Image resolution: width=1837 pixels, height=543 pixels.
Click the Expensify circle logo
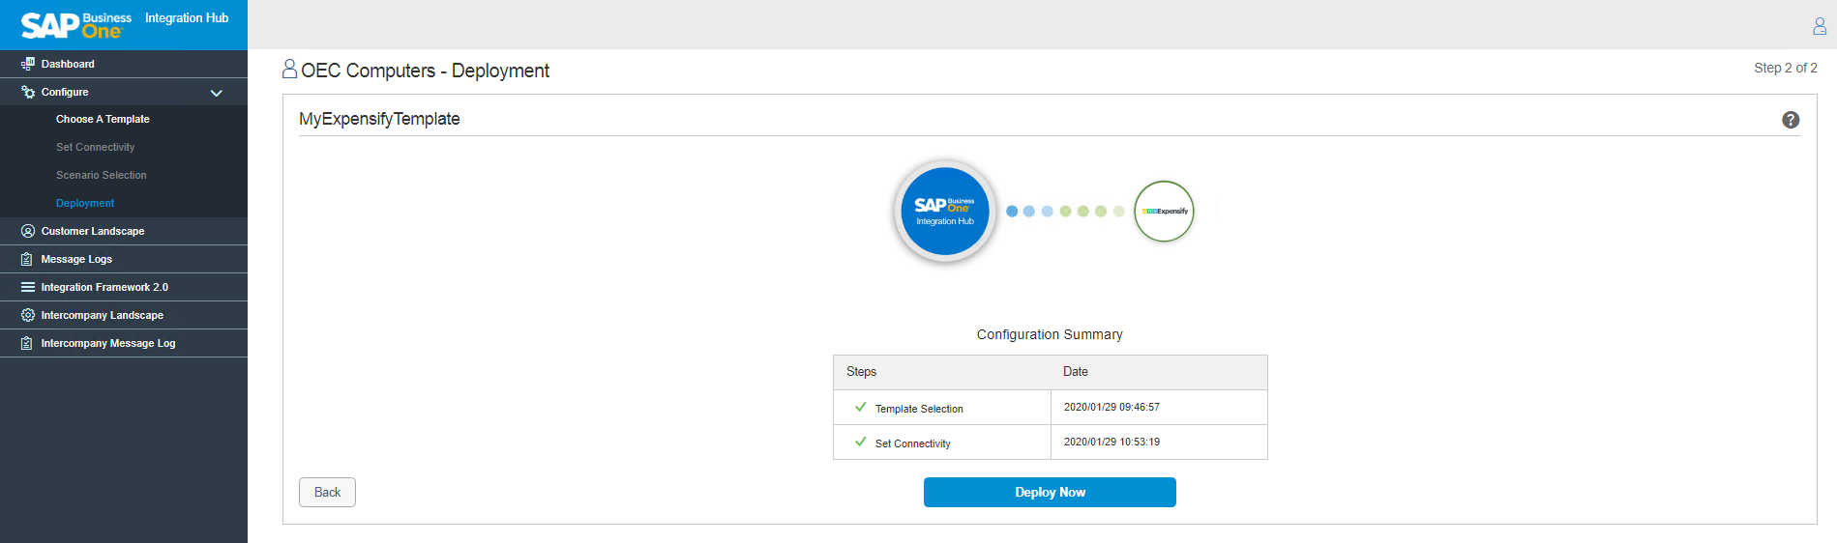tap(1164, 211)
